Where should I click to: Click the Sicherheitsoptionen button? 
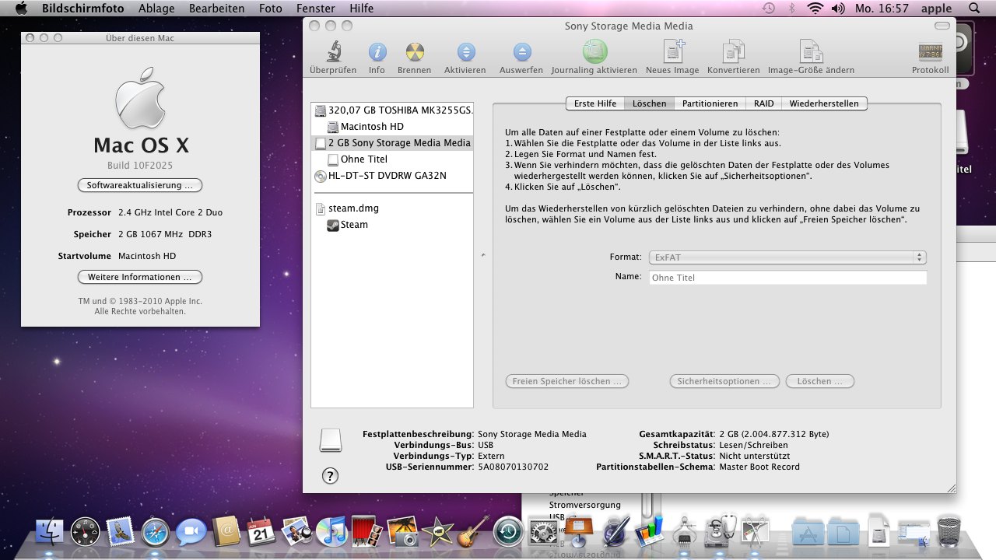724,381
